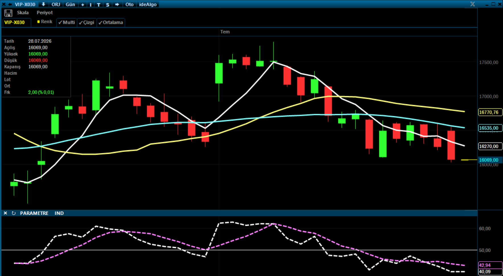The width and height of the screenshot is (503, 276).
Task: Click the 50,00 indicator axis label
Action: 485,250
